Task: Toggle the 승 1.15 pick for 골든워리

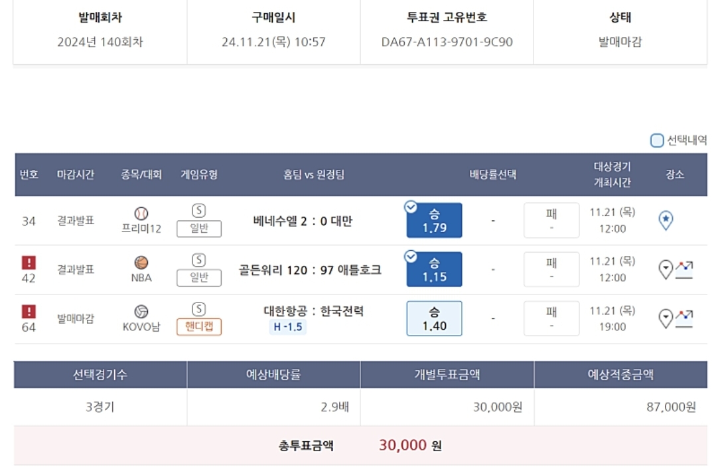Action: 434,270
